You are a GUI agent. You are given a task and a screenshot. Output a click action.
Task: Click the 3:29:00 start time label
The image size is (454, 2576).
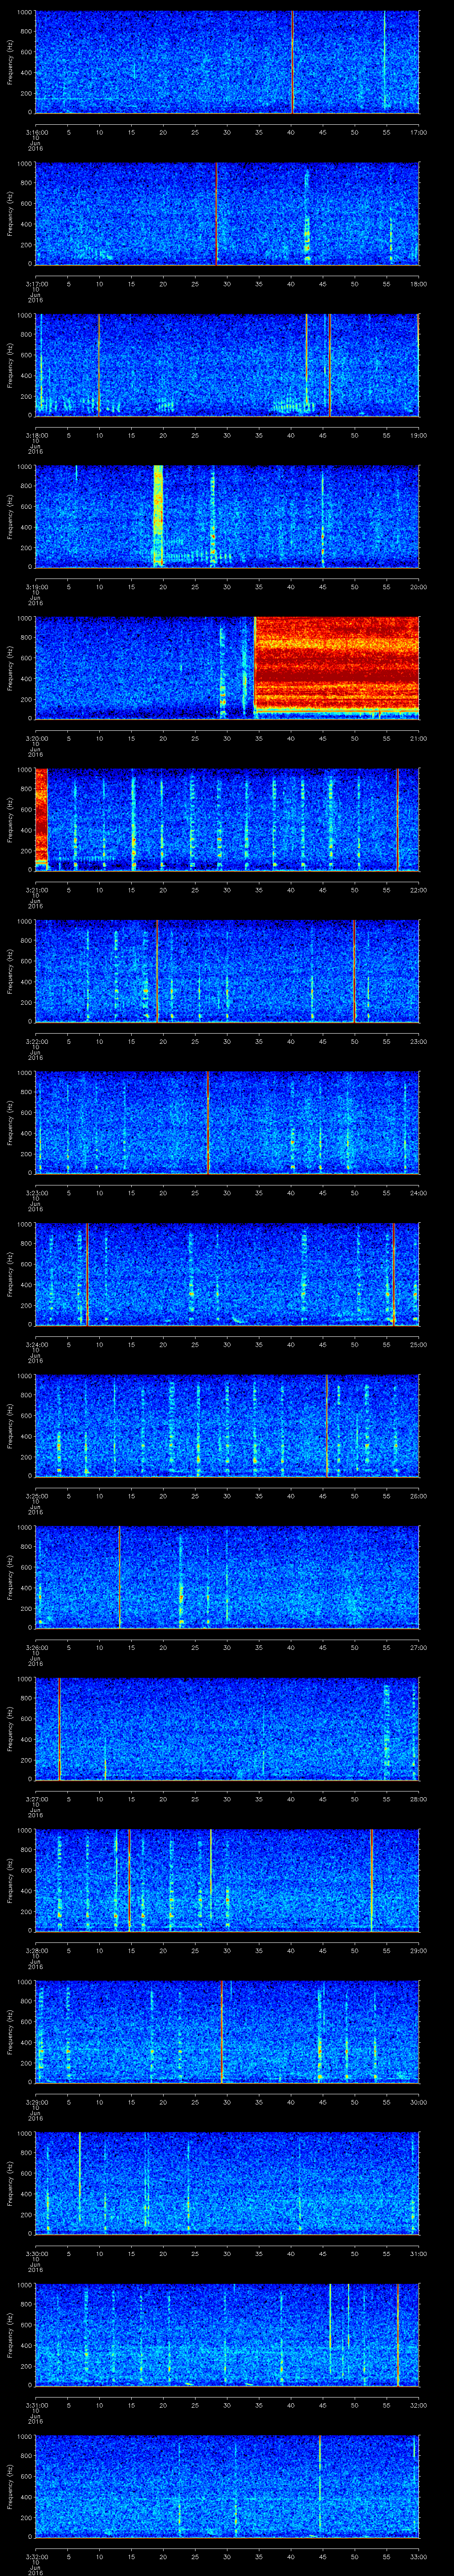pyautogui.click(x=36, y=2102)
